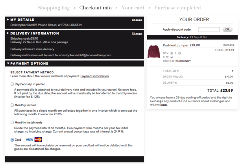Select Monthly Invoice payment method
This screenshot has height=164, width=242.
click(12, 105)
